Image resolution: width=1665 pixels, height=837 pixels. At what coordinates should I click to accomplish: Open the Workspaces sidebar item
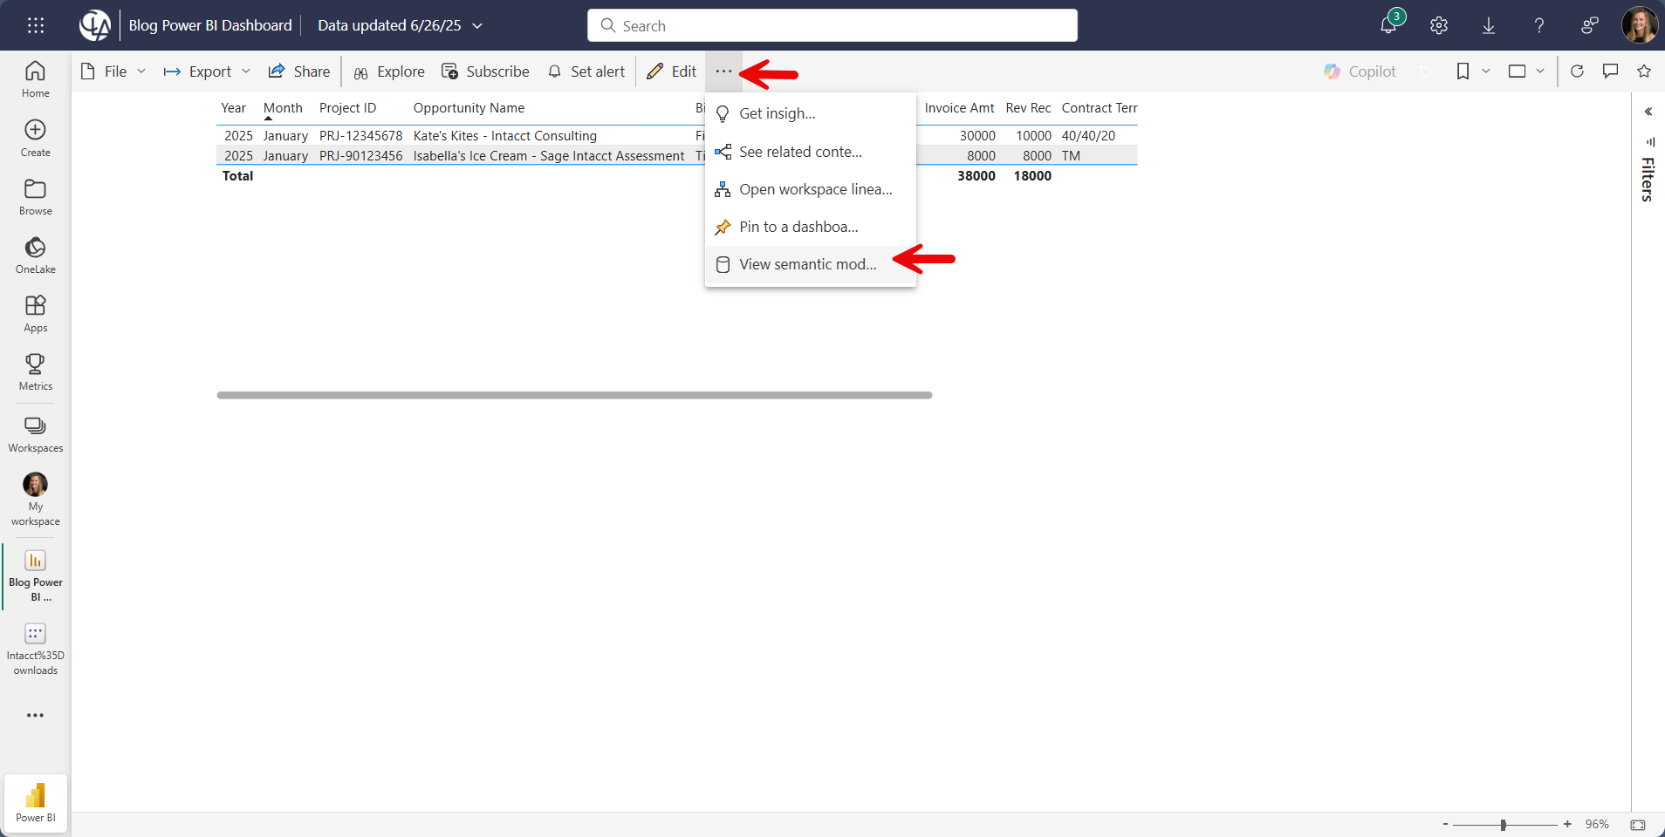[x=35, y=433]
